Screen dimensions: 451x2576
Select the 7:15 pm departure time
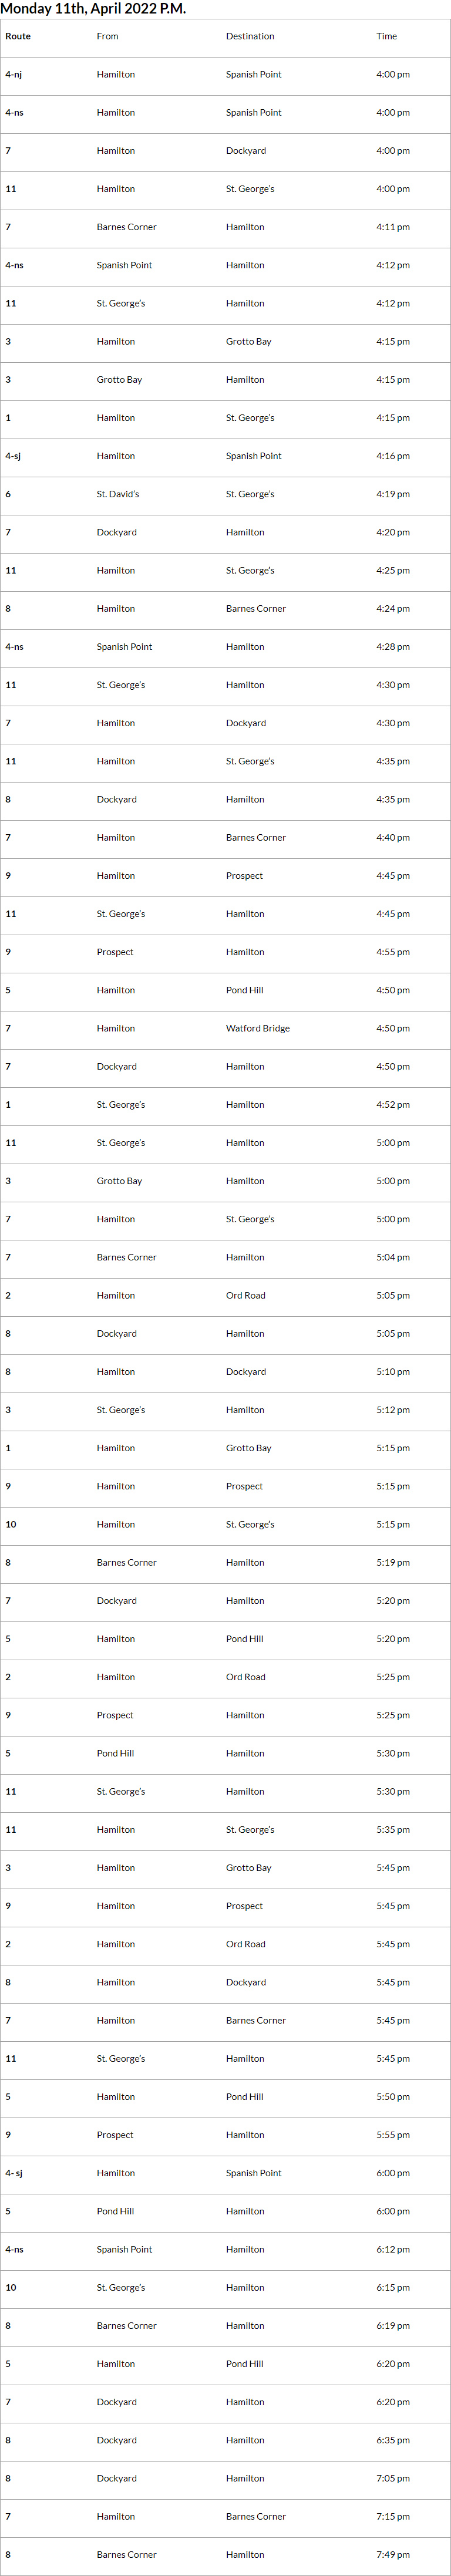(393, 2516)
